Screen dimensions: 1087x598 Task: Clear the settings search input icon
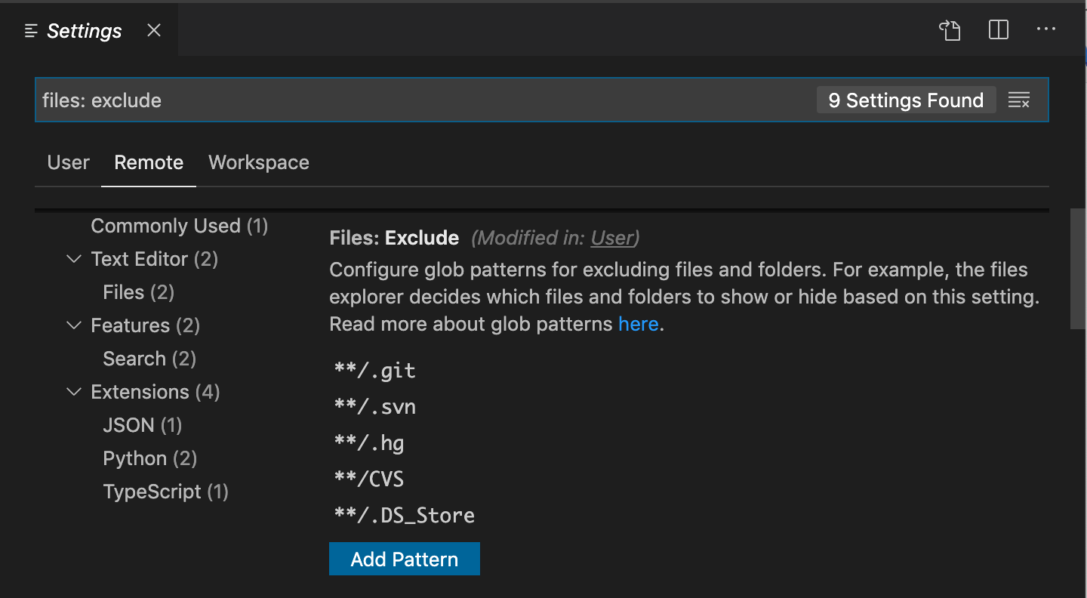click(x=1018, y=100)
